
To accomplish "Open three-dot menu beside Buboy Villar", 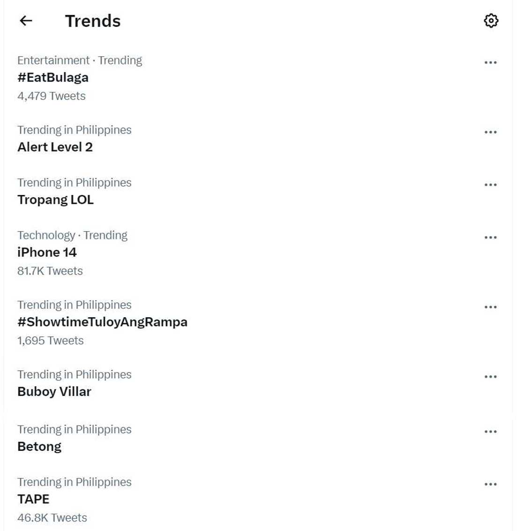I will pyautogui.click(x=490, y=377).
